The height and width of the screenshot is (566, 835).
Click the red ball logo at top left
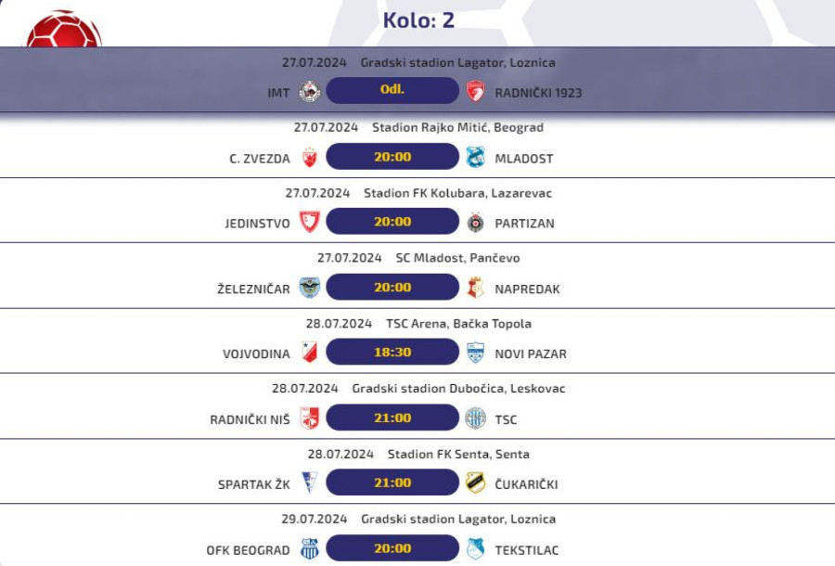click(63, 30)
